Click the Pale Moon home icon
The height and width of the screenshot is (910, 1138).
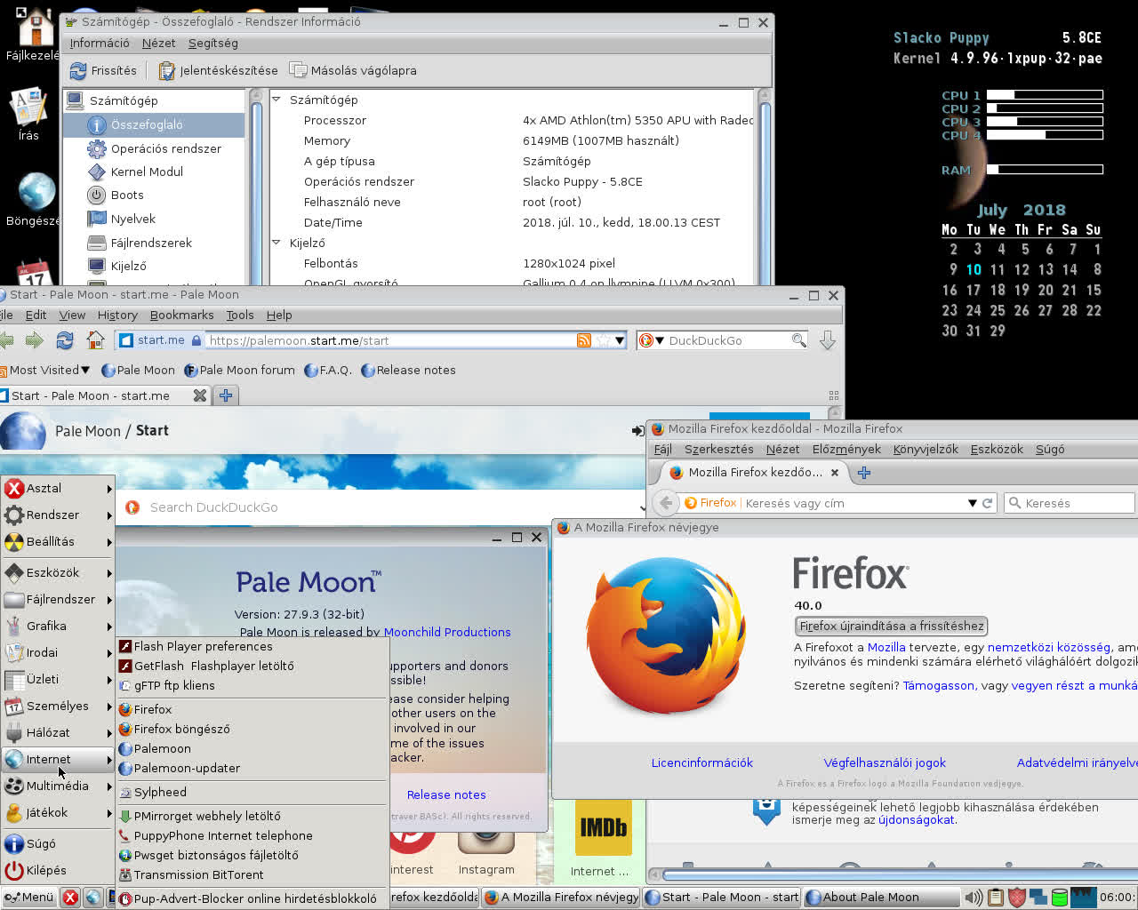click(95, 339)
